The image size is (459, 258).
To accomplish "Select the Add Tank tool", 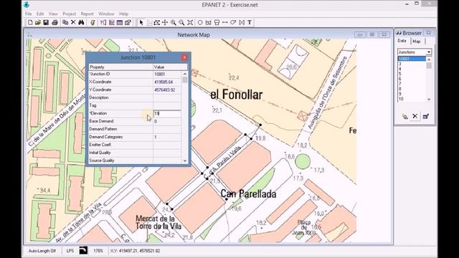I will click(x=217, y=22).
